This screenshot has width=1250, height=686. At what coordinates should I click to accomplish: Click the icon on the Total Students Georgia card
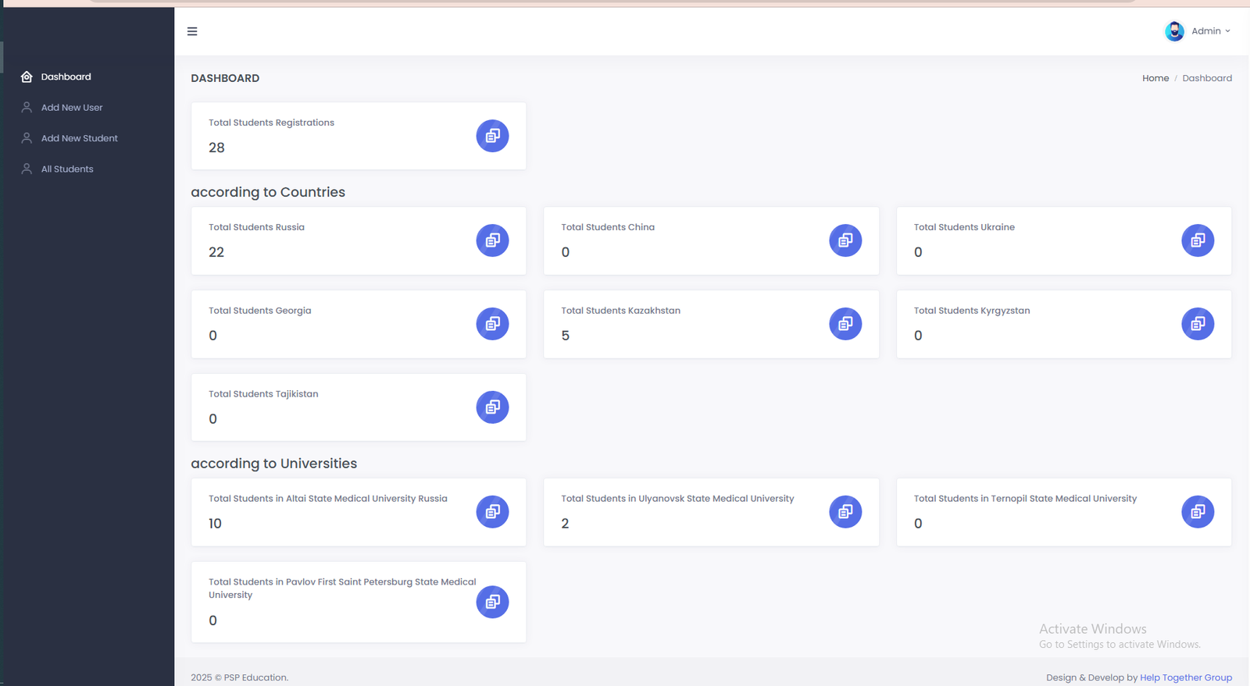coord(492,324)
